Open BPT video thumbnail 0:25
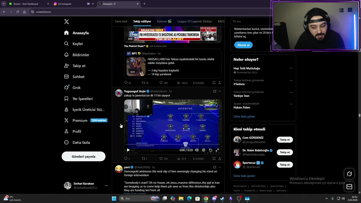 point(136,67)
